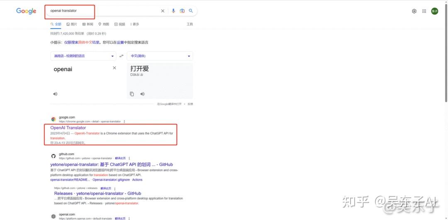Click 仅限搜索简体中文结果 link
Viewport: 448px width, 220px height.
[82, 43]
